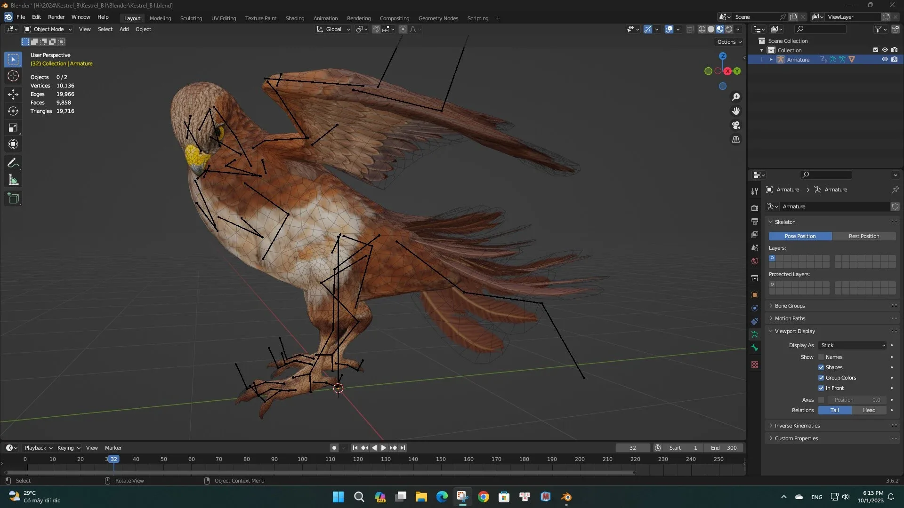Open the Render menu
904x508 pixels.
(x=56, y=17)
